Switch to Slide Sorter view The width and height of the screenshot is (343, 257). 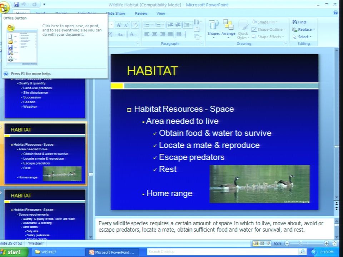click(x=262, y=243)
